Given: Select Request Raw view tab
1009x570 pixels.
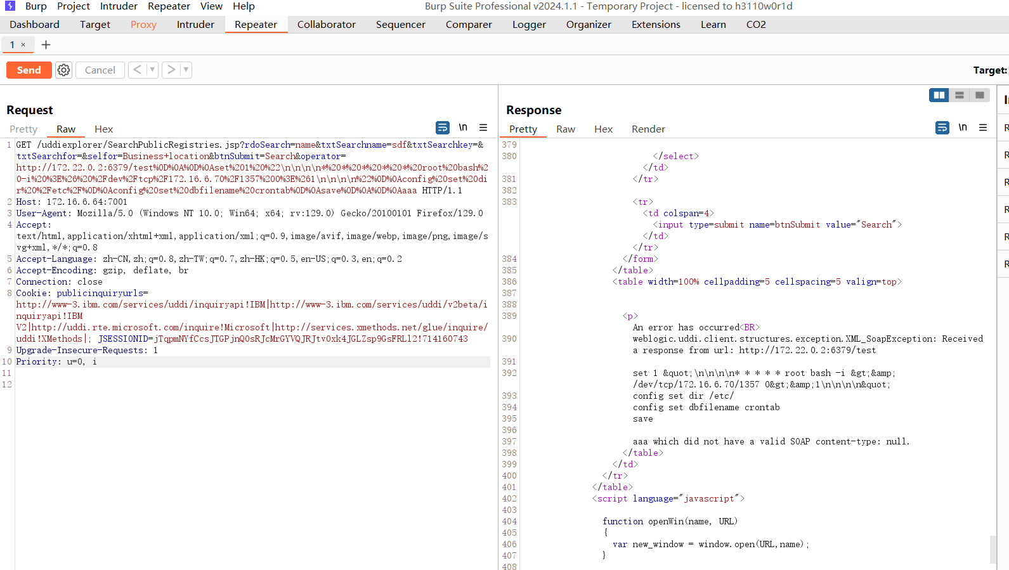Looking at the screenshot, I should (x=66, y=129).
